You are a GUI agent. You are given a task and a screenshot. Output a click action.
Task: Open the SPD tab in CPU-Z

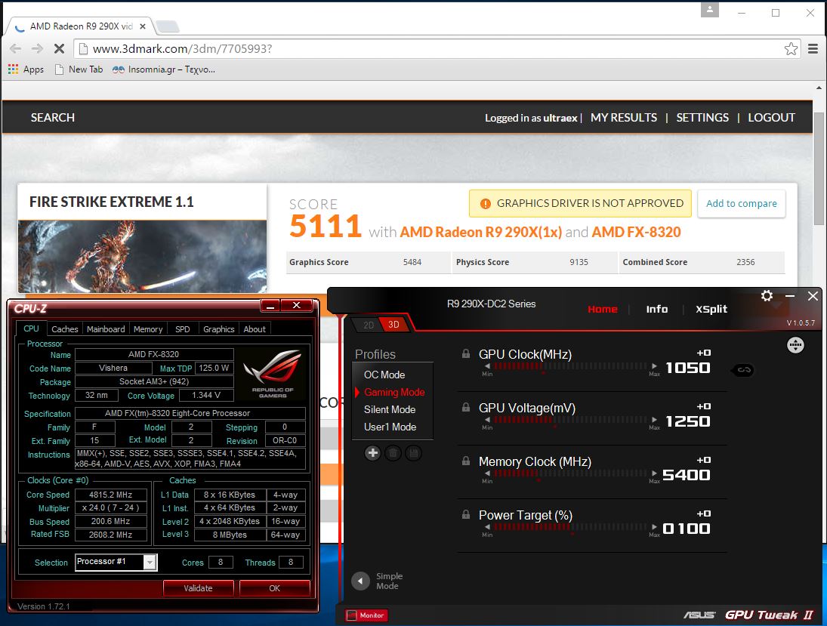(183, 329)
